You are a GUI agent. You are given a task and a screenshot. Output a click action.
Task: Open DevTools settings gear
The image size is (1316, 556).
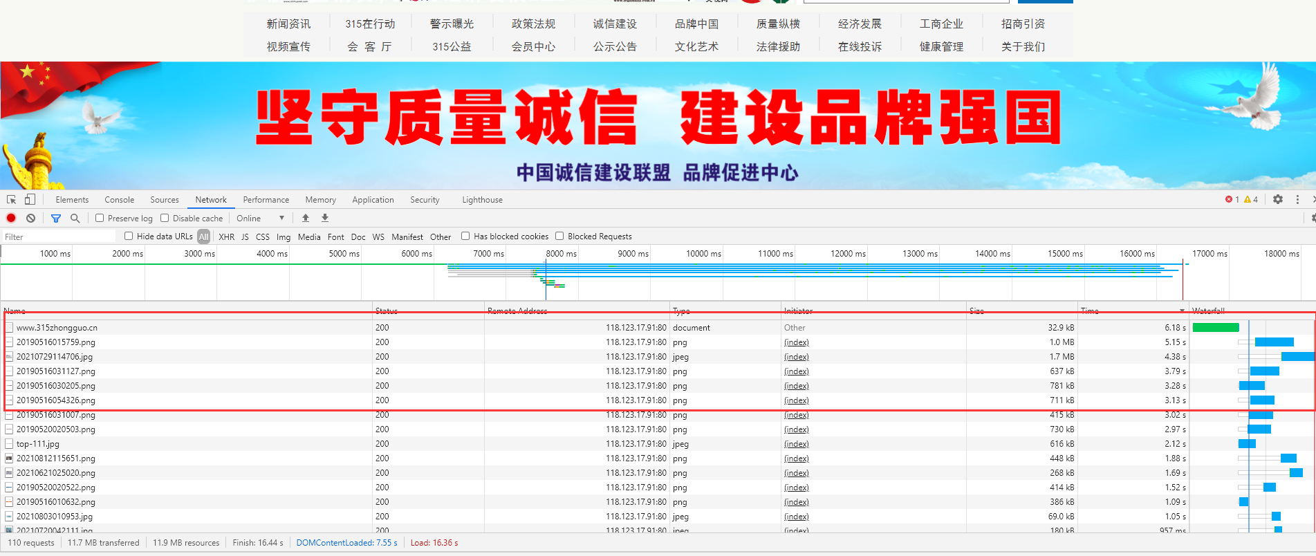[1278, 200]
